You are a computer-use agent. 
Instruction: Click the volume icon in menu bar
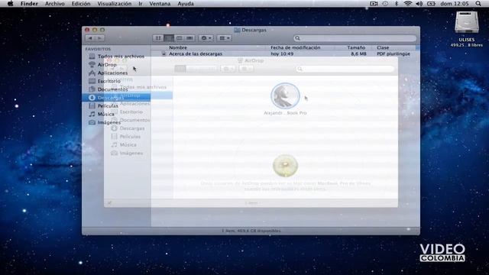[419, 4]
